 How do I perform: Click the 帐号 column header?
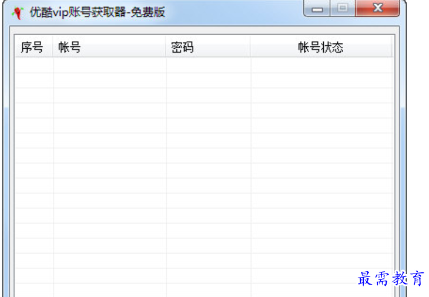pos(109,47)
